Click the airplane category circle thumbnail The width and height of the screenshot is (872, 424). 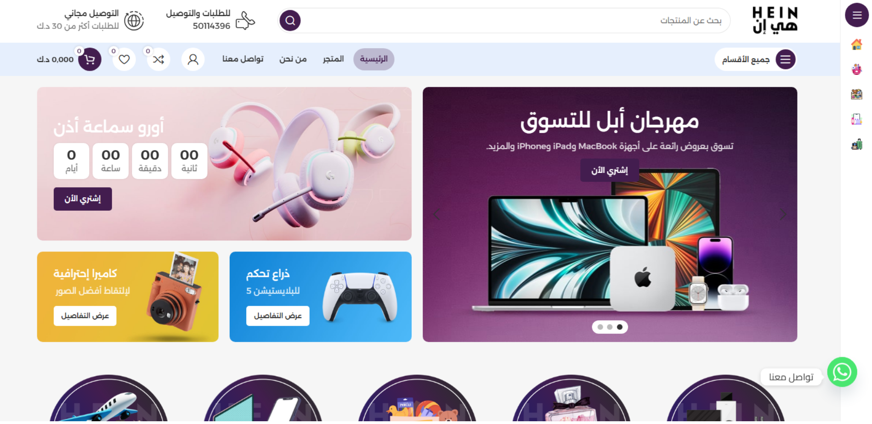pyautogui.click(x=108, y=399)
